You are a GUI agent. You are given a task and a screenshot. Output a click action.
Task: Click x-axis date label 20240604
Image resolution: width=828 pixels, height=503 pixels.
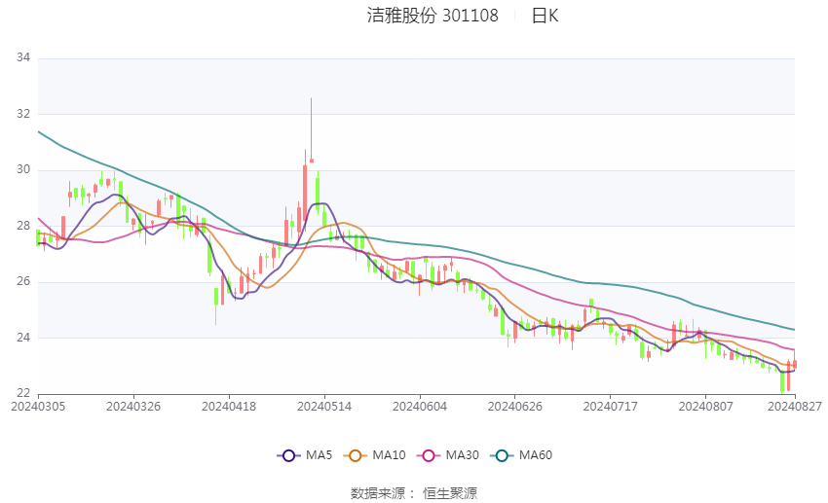click(x=420, y=407)
